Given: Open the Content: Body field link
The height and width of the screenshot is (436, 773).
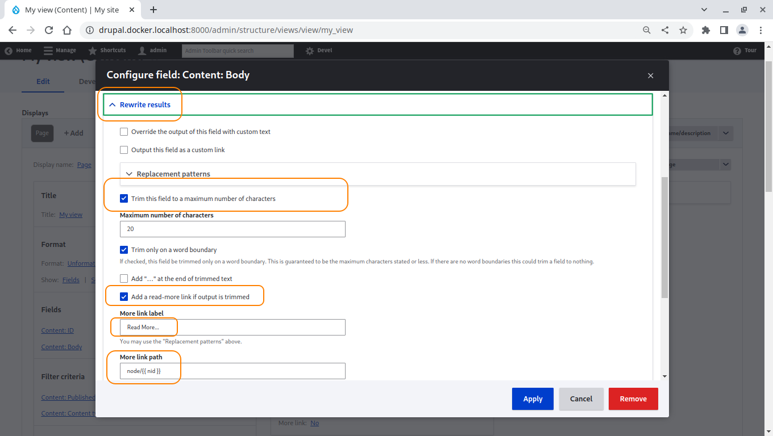Looking at the screenshot, I should pos(61,347).
